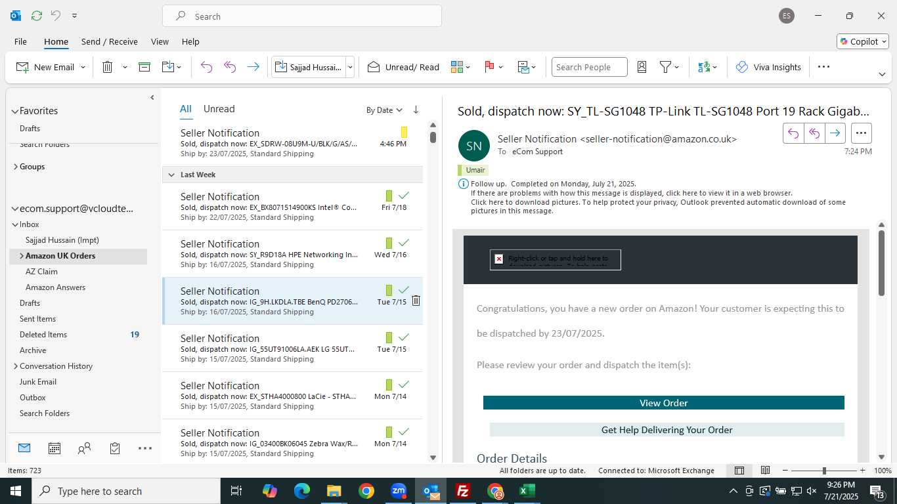Expand the Groups section
This screenshot has height=504, width=897.
[15, 167]
